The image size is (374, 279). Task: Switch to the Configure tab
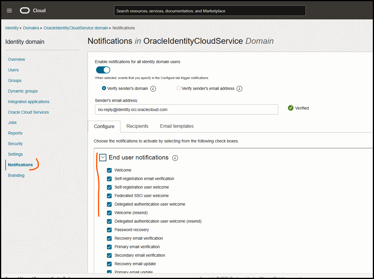point(104,126)
